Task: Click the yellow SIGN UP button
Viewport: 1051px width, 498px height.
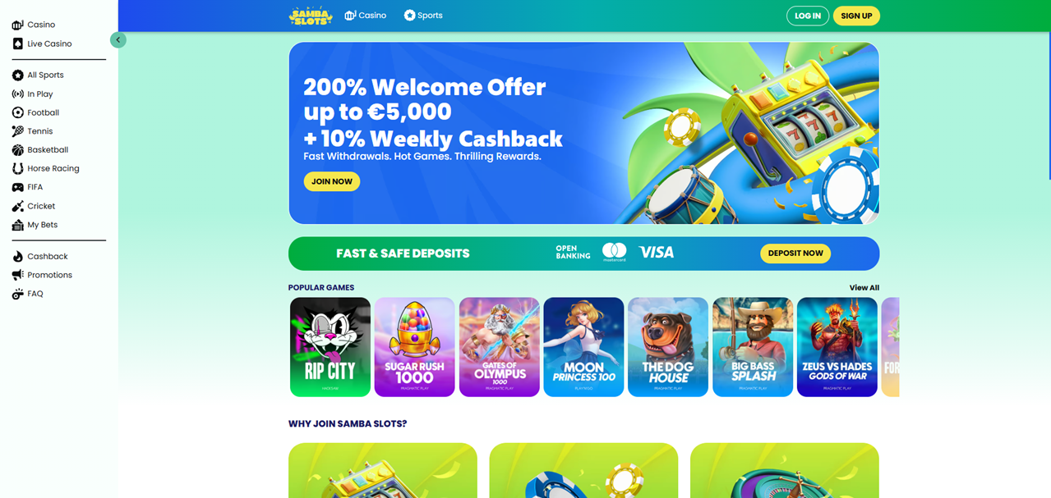Action: (856, 16)
